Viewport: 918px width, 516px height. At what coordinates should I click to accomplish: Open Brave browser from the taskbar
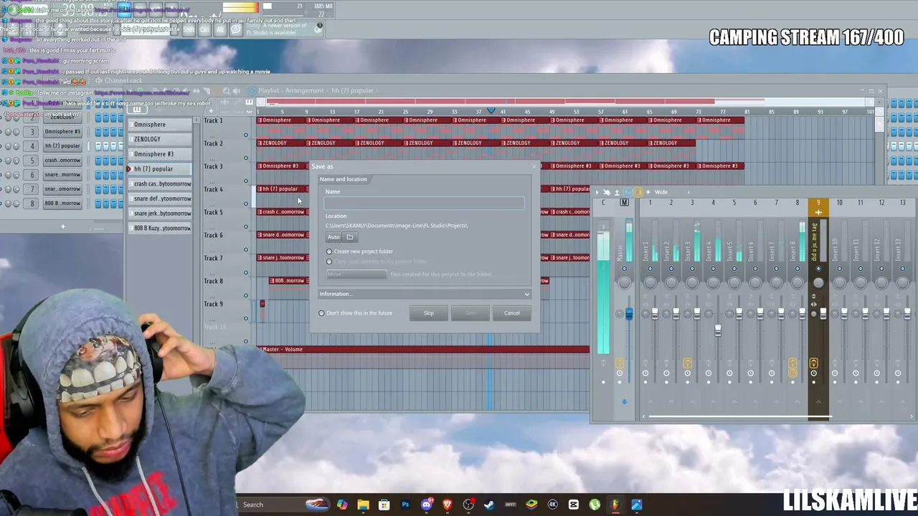(448, 505)
